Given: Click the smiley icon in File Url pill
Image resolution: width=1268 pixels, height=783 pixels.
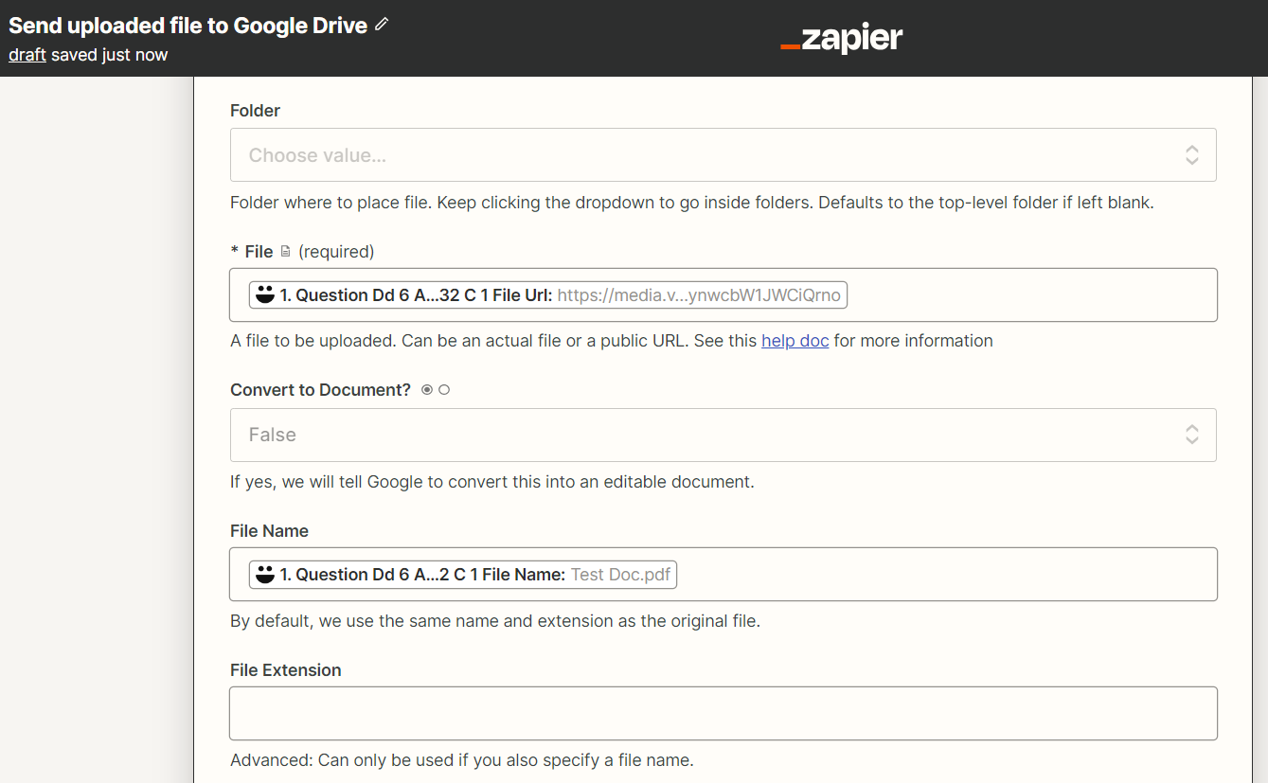Looking at the screenshot, I should (x=265, y=295).
